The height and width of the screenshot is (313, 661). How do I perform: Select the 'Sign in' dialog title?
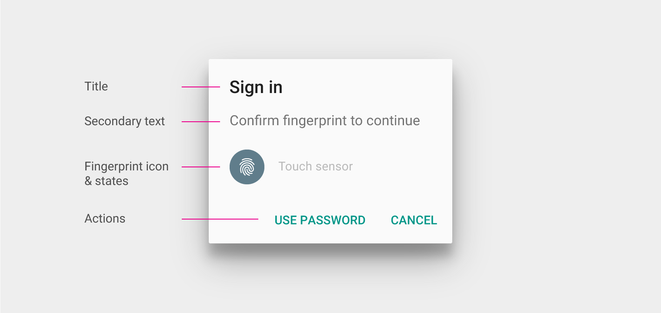tap(256, 87)
